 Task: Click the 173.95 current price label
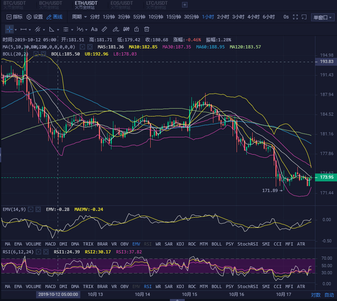326,177
